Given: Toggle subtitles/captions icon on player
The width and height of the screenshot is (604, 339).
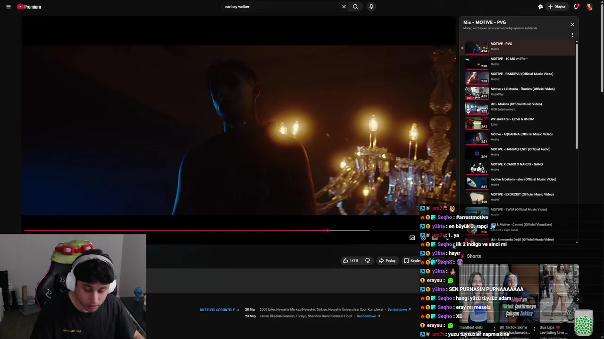Looking at the screenshot, I should click(x=412, y=238).
